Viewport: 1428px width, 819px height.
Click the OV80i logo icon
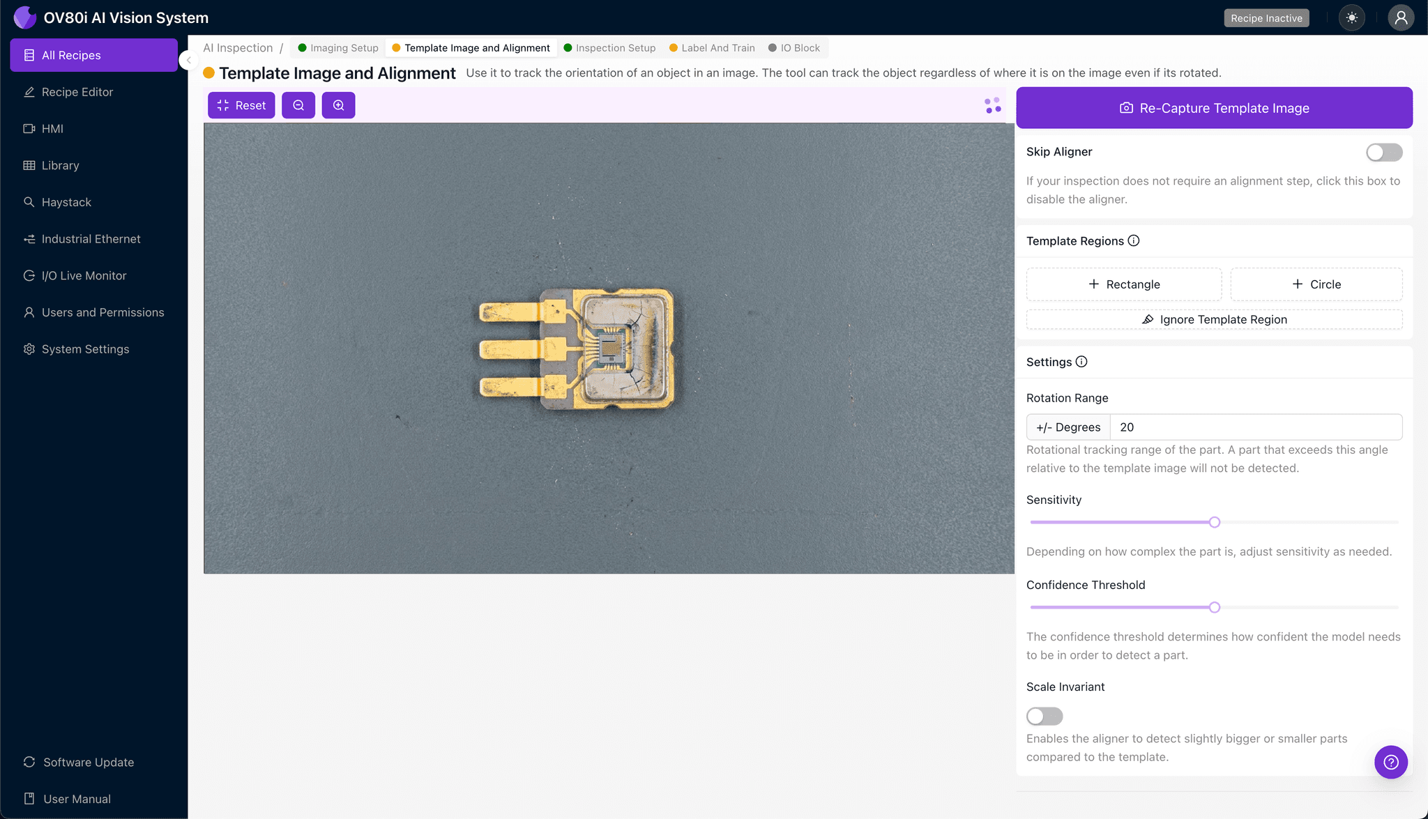(25, 17)
